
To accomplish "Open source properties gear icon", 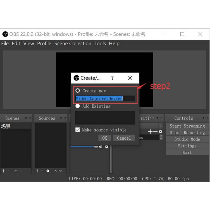I will point(48,171).
